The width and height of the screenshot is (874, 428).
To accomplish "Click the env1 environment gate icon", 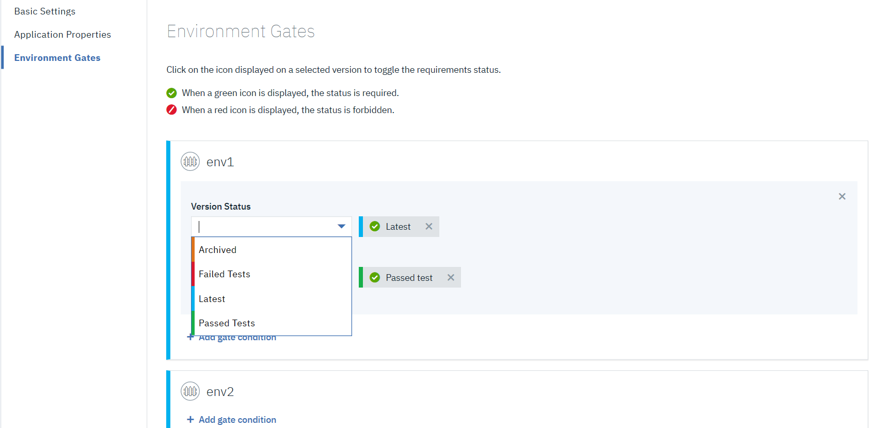I will point(190,162).
